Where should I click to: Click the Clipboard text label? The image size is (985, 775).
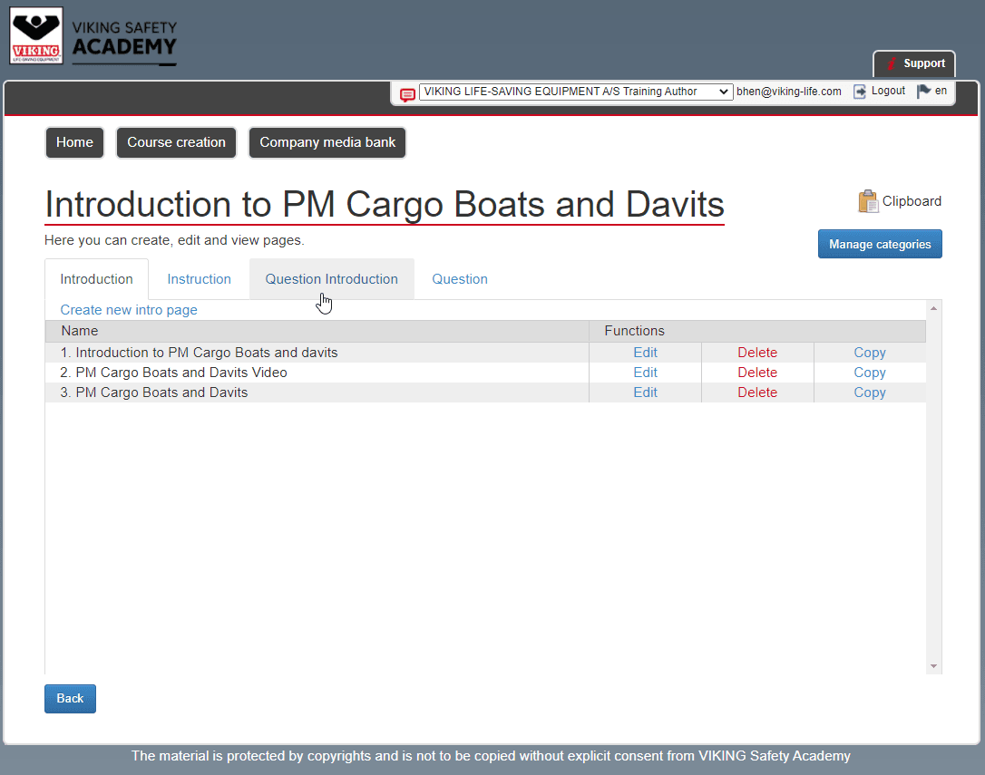coord(912,201)
